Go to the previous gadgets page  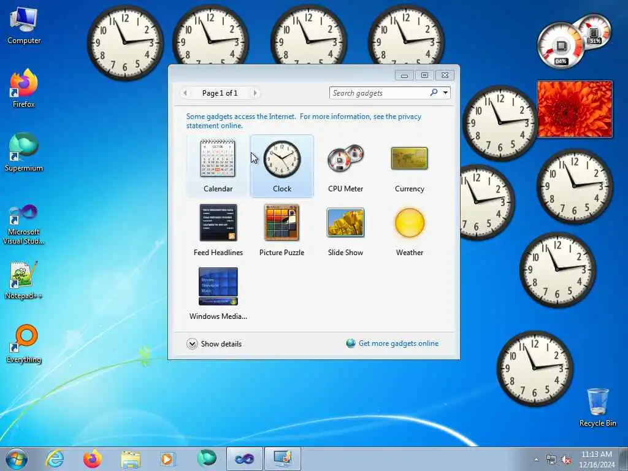click(185, 93)
